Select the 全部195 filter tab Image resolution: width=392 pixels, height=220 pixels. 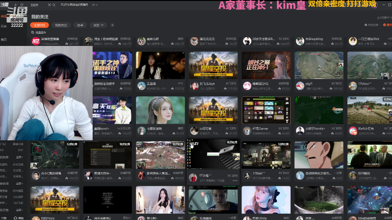(39, 25)
